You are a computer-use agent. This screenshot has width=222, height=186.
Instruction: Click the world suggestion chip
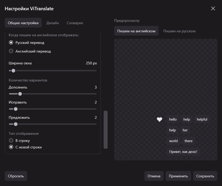[173, 141]
